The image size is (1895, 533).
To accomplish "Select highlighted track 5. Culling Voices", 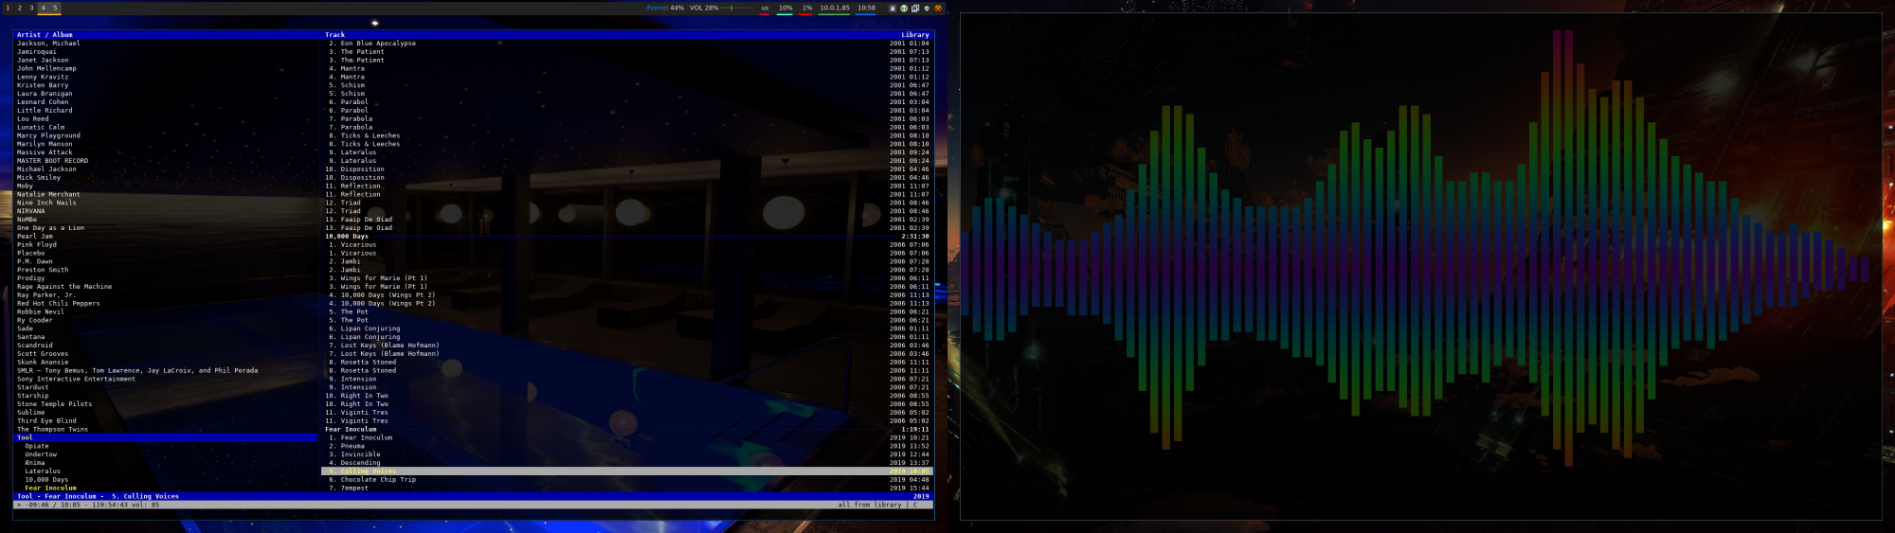I will 627,471.
